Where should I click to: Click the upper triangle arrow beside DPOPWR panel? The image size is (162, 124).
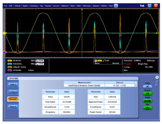tap(157, 82)
